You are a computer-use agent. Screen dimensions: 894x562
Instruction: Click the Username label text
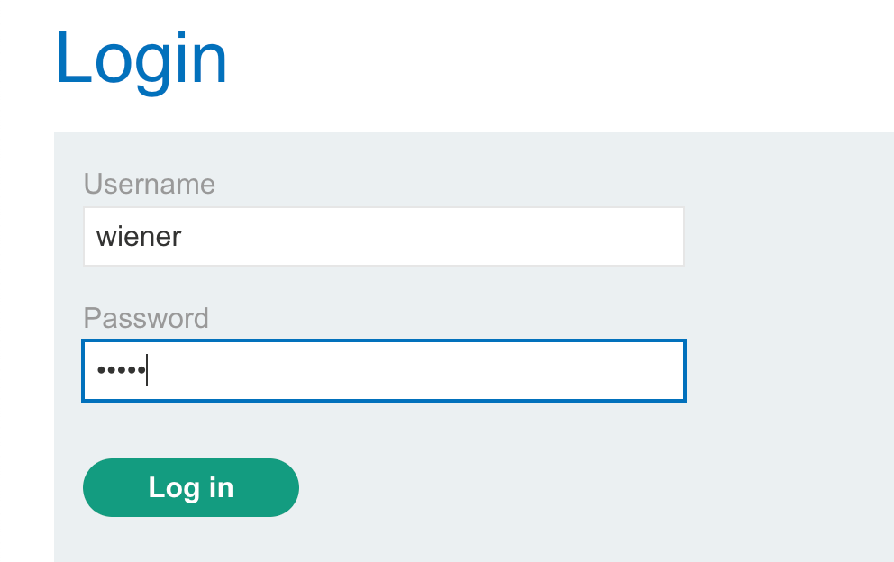149,184
